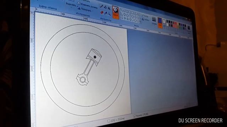Viewport: 227px width, 127px height.
Task: Select the Color picker eyedropper tool
Action: click(106, 13)
